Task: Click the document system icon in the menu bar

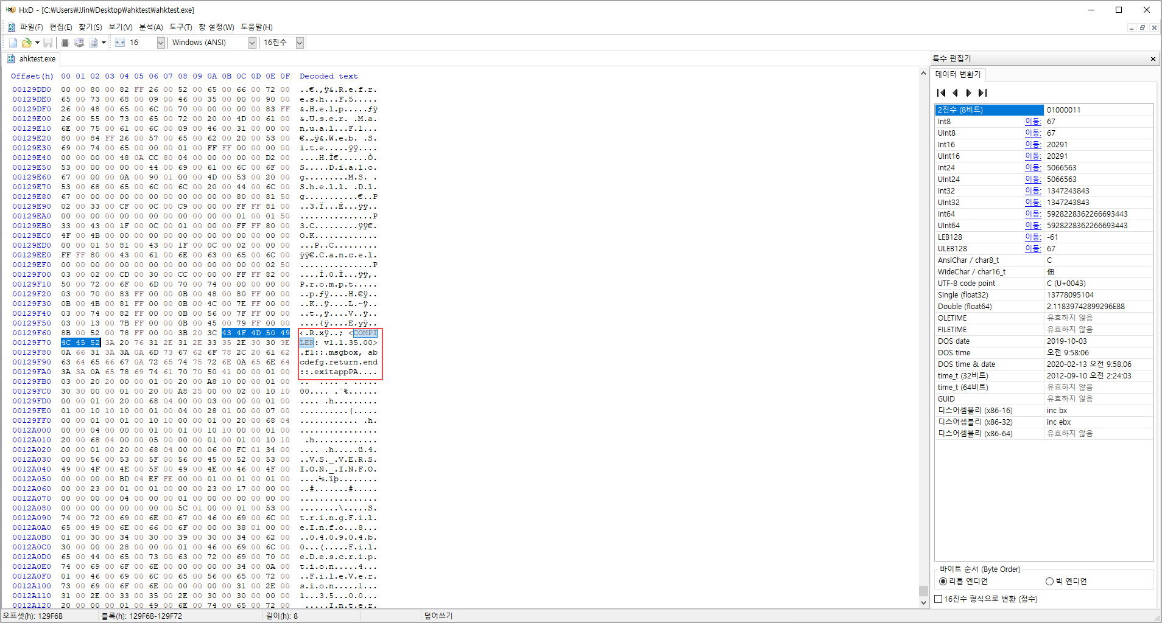Action: coord(11,27)
